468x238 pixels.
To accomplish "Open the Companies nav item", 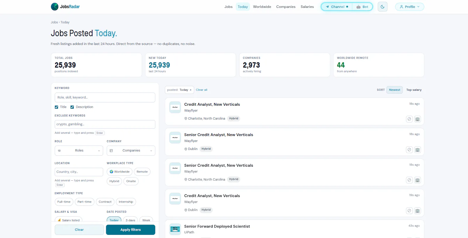I will [286, 7].
